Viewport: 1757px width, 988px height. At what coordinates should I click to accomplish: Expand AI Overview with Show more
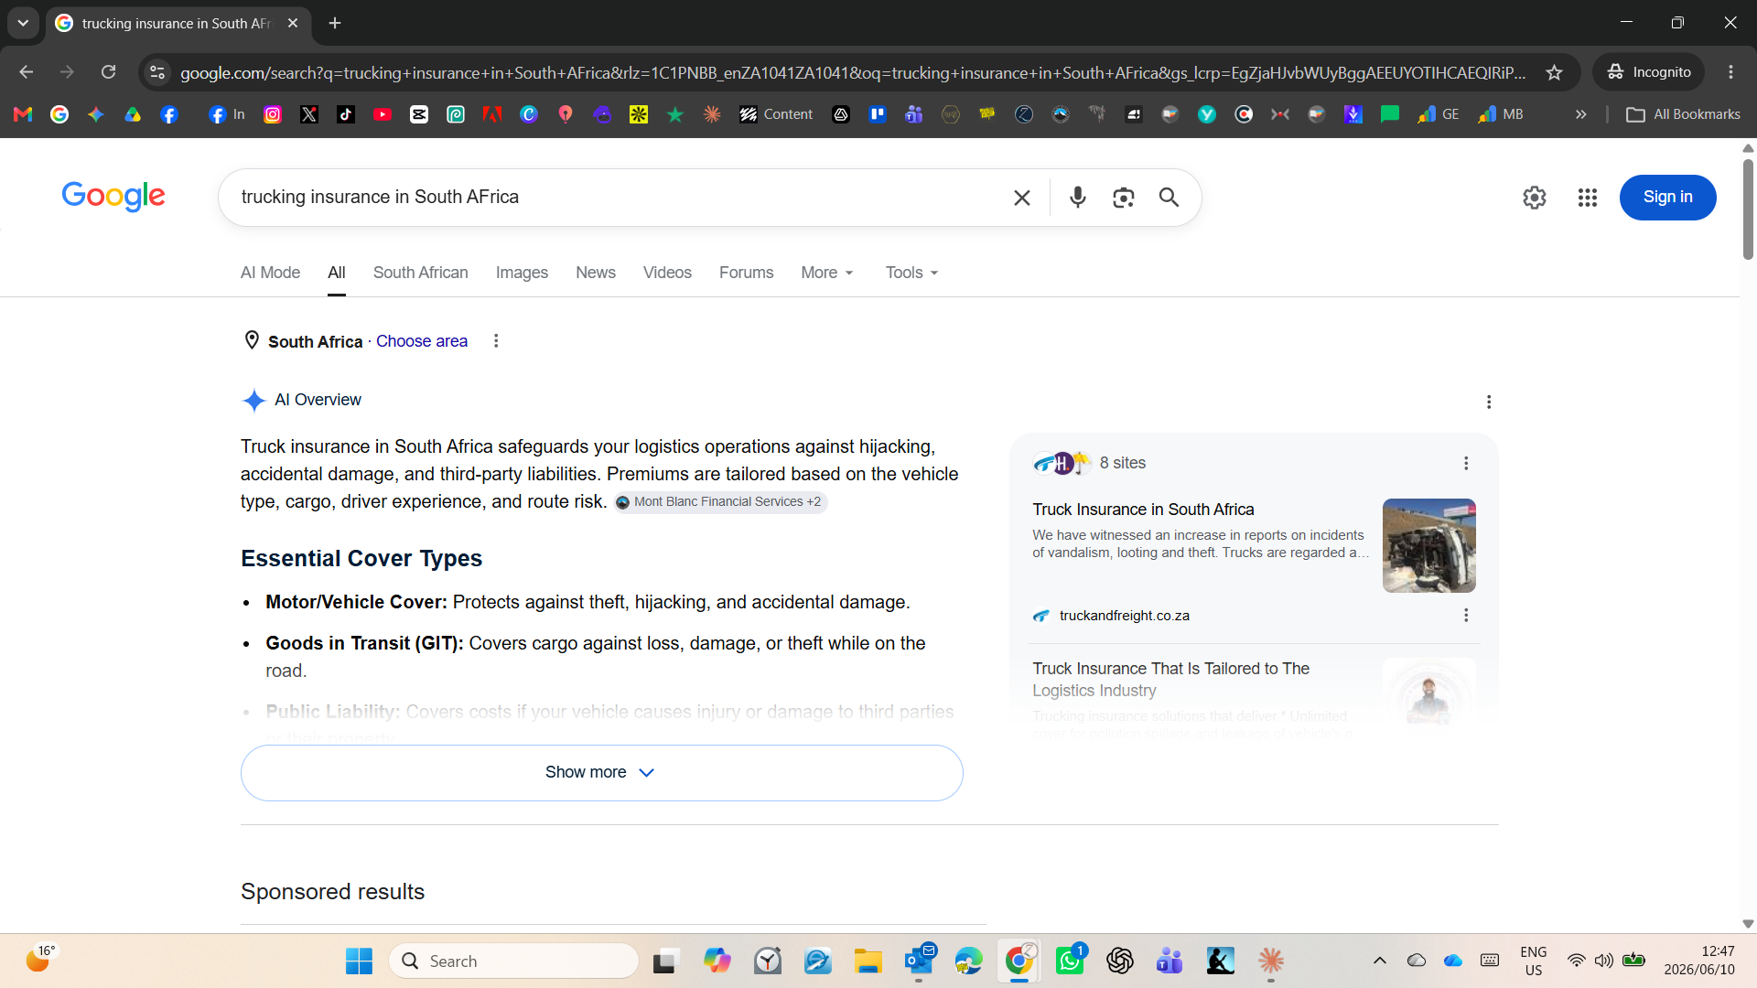click(601, 773)
